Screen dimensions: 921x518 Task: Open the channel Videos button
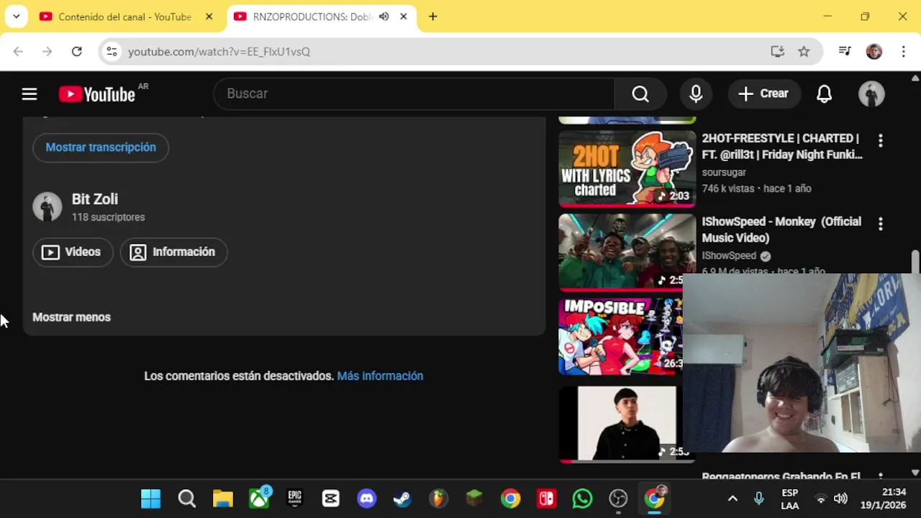(72, 252)
